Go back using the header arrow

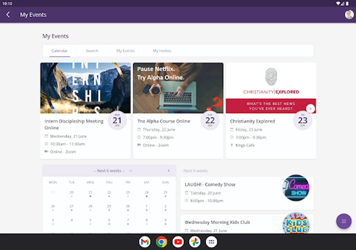(8, 15)
